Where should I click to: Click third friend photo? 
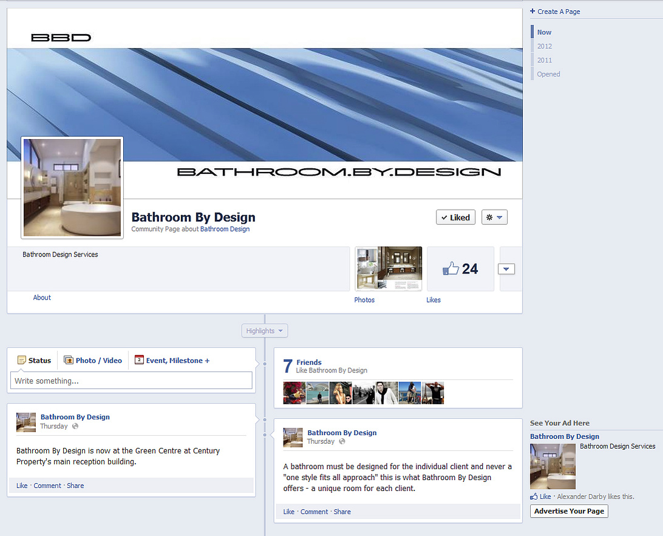(341, 393)
